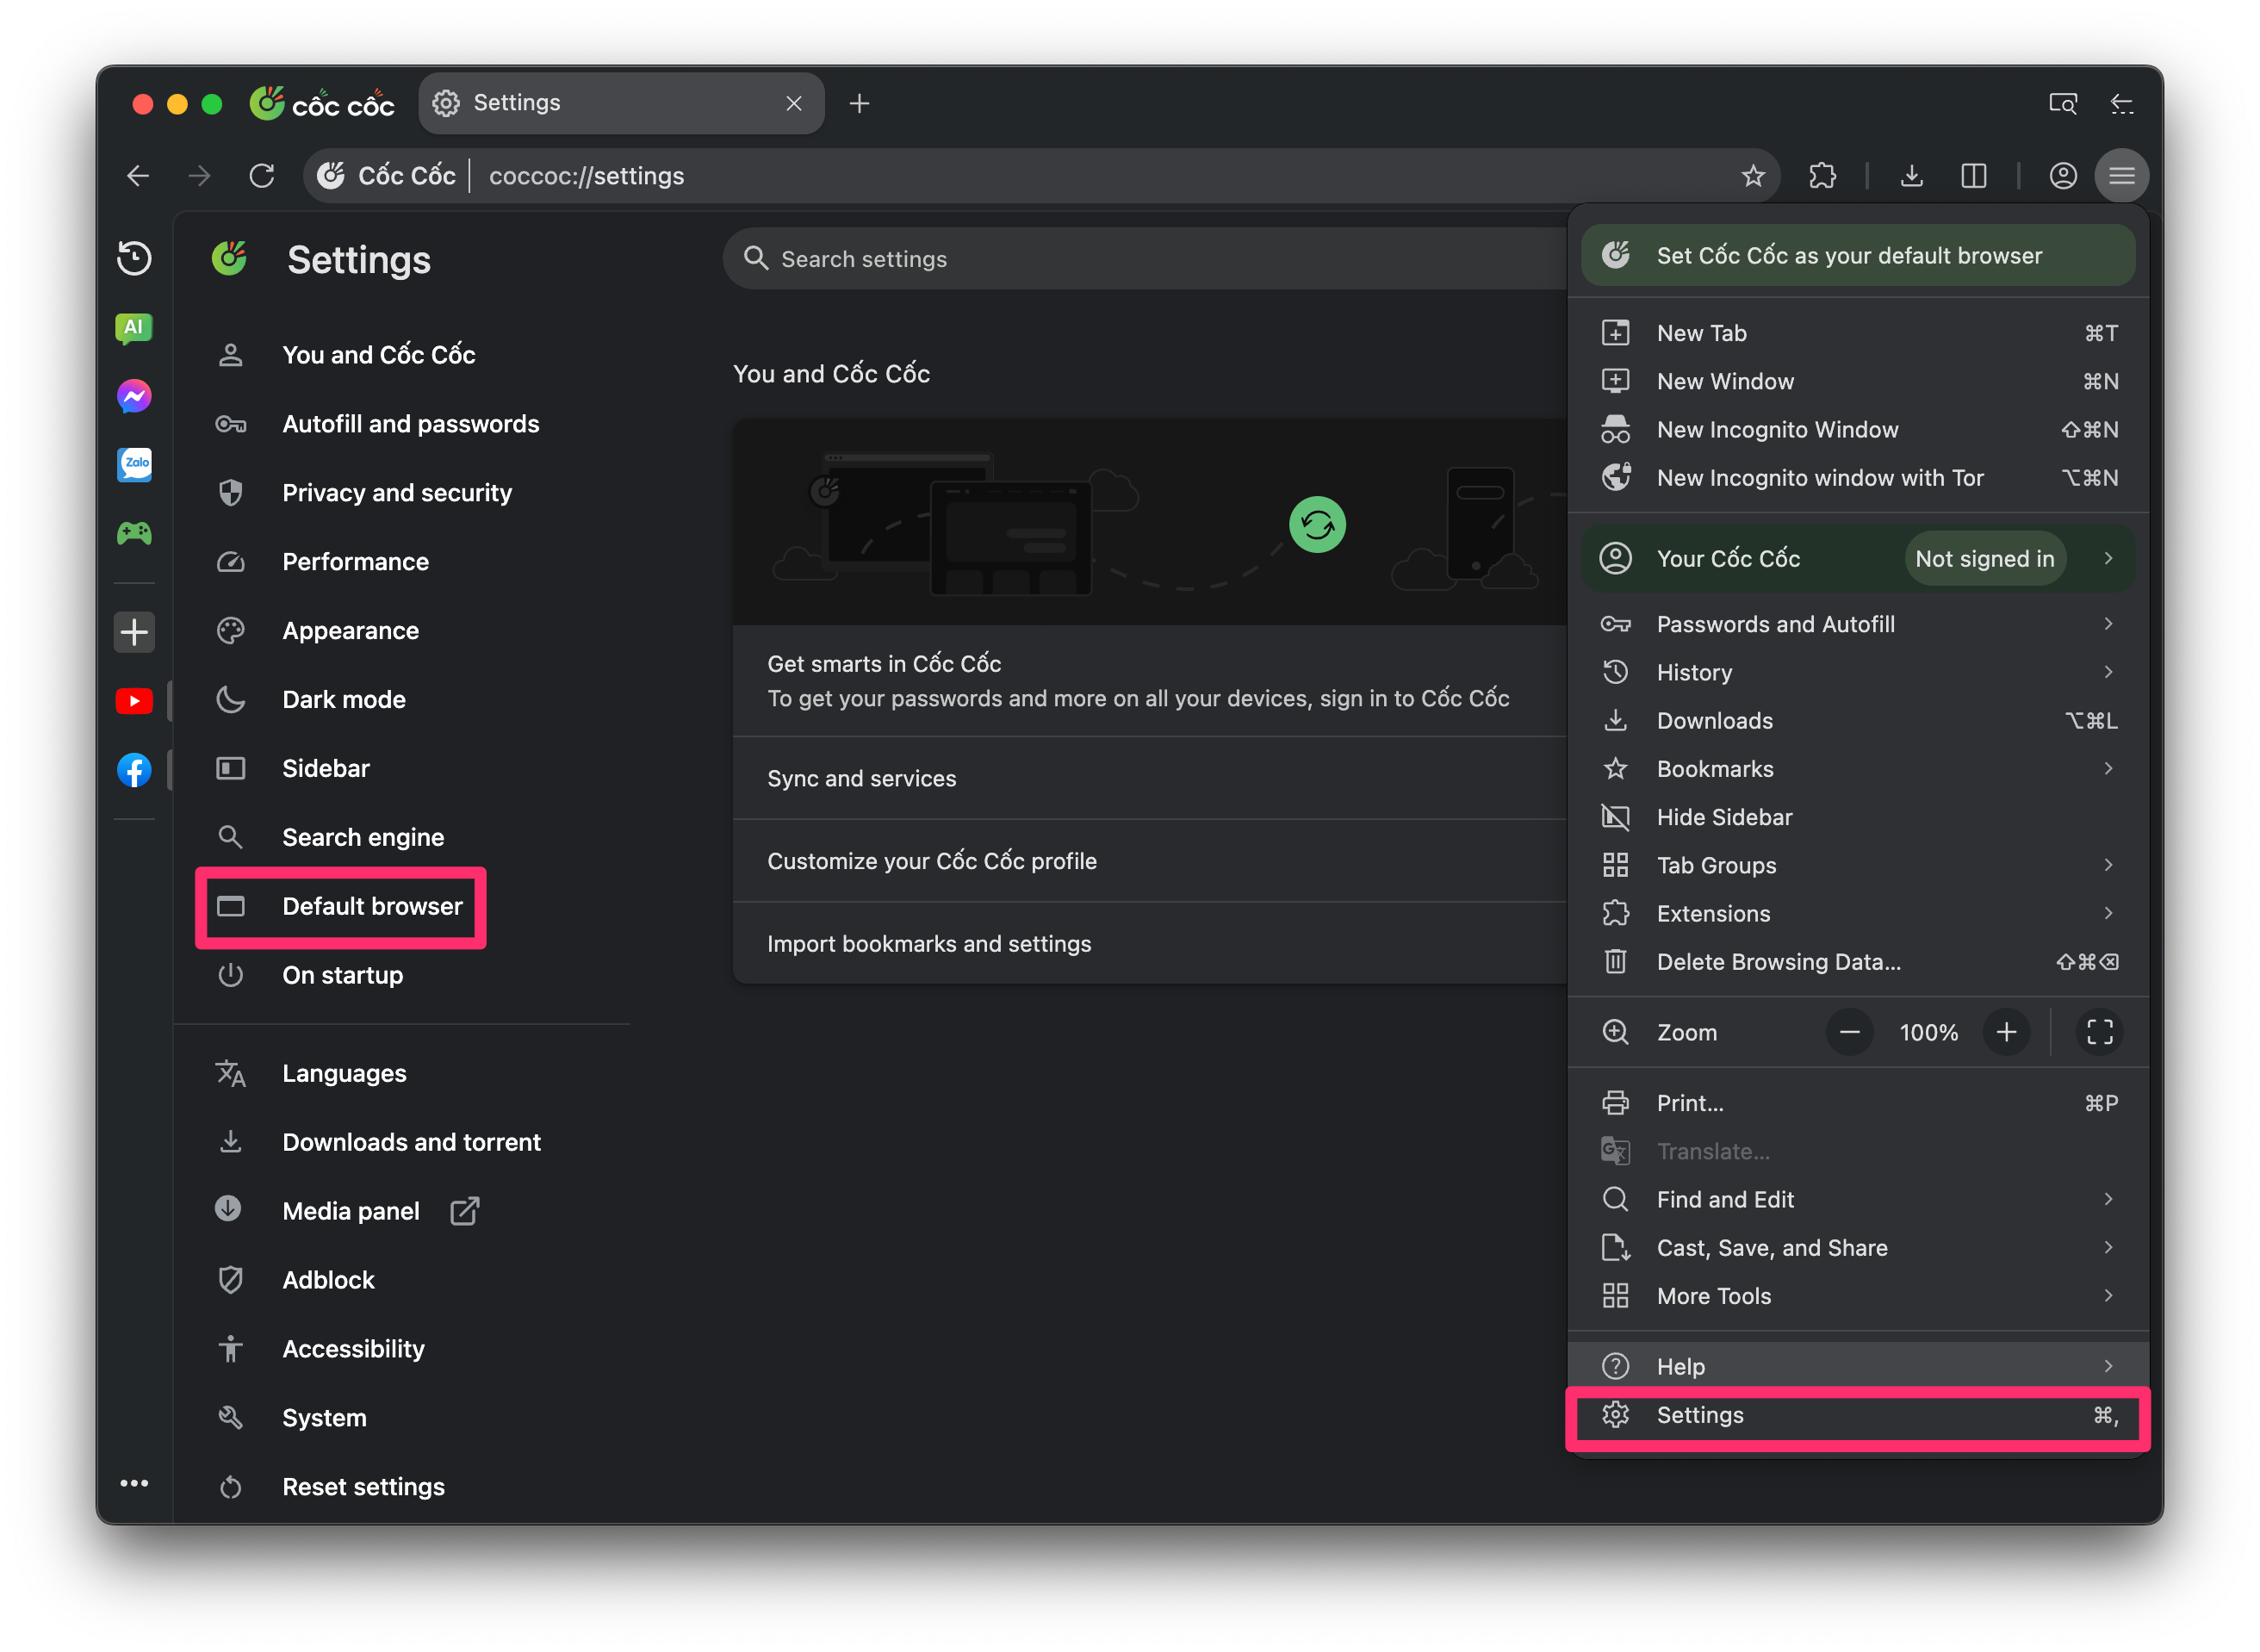Expand the Bookmarks submenu
The width and height of the screenshot is (2260, 1652).
point(2108,769)
